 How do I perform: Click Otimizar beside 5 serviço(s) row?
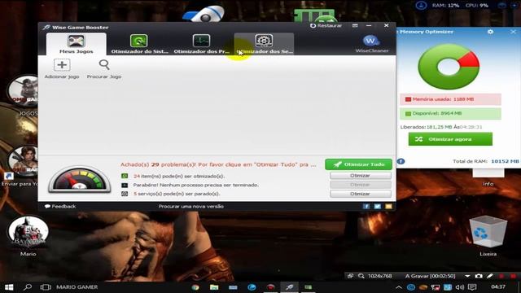(361, 194)
